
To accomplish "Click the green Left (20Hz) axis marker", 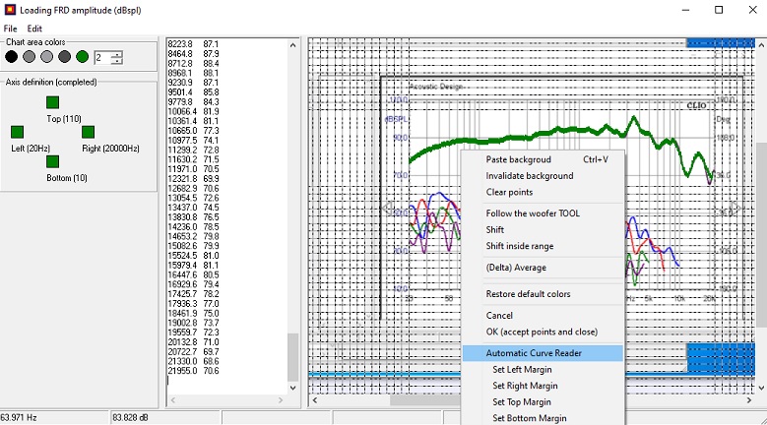I will click(17, 132).
